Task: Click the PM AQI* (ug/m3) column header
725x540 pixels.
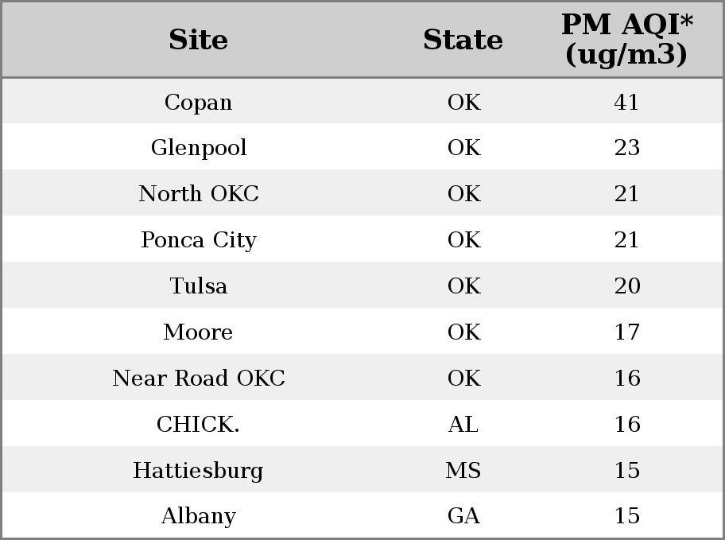Action: coord(626,39)
